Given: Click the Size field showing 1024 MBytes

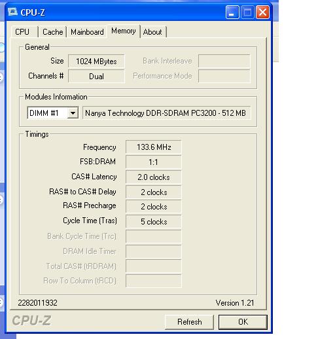Looking at the screenshot, I should point(96,61).
